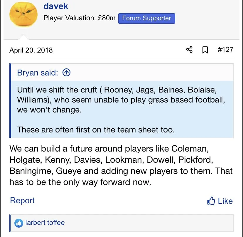Click the Forum Supporter badge
This screenshot has width=243, height=237.
click(146, 18)
